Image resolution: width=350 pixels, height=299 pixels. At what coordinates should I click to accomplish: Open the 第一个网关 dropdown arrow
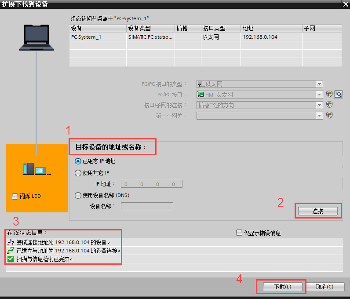pos(319,116)
